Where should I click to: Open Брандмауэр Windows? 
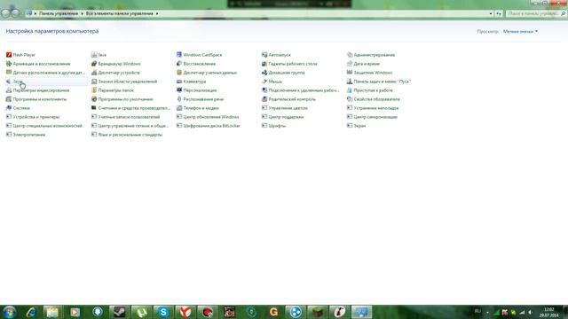pyautogui.click(x=115, y=64)
